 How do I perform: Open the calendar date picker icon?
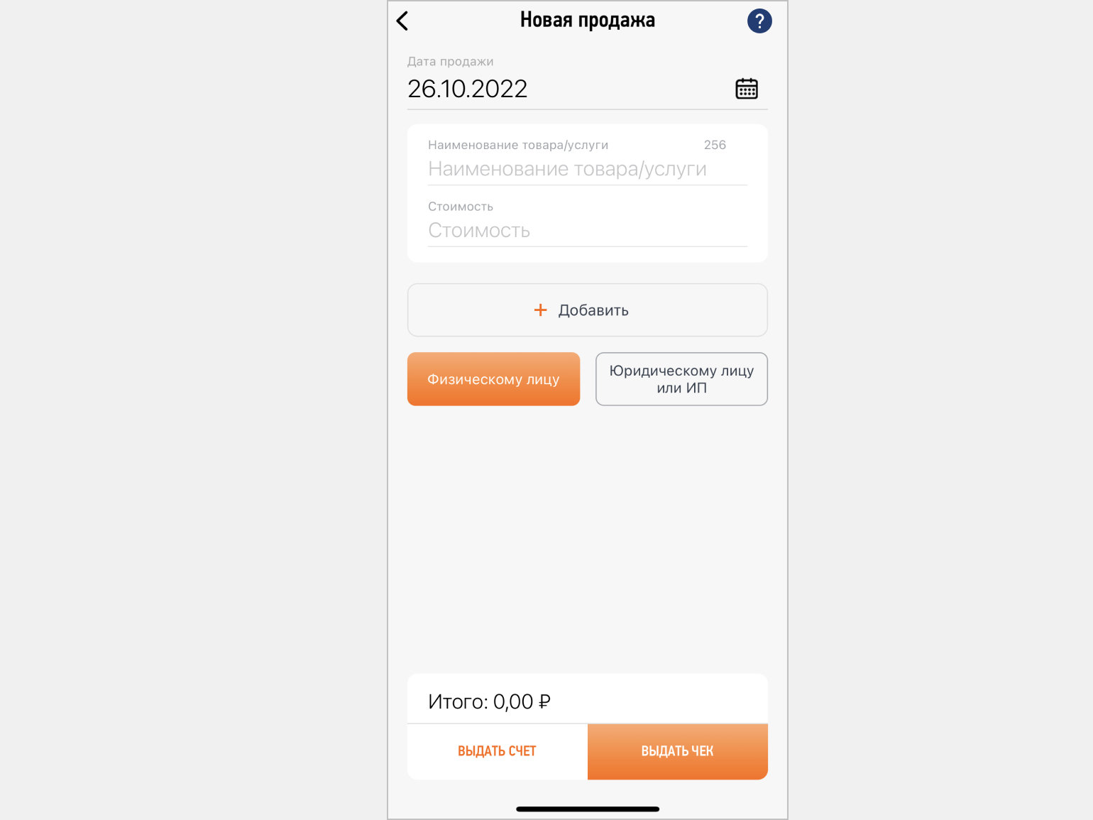click(746, 89)
